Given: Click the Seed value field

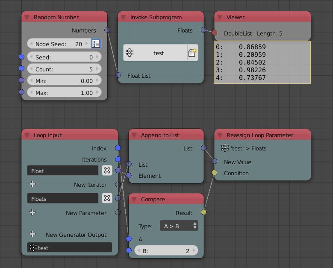Looking at the screenshot, I should click(65, 57).
